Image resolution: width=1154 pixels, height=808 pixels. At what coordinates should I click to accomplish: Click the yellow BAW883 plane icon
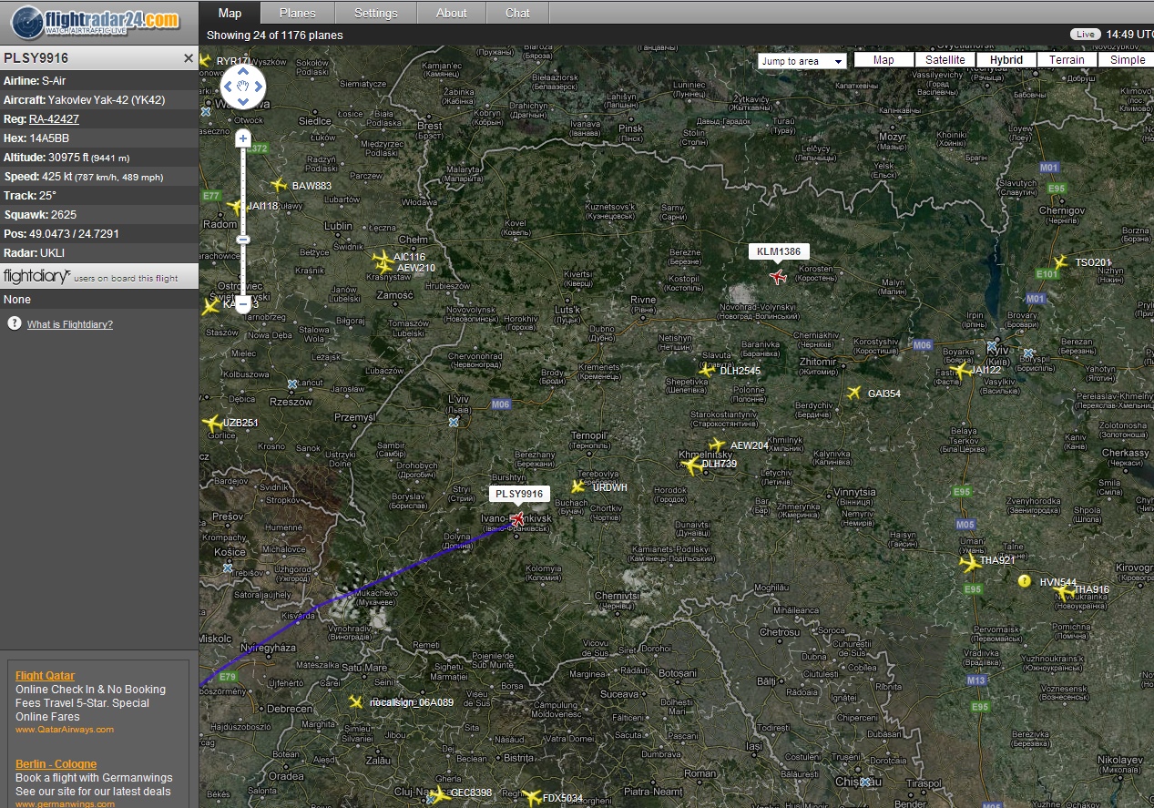(x=279, y=185)
